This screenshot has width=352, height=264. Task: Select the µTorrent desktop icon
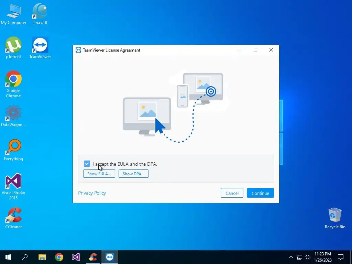(x=13, y=48)
